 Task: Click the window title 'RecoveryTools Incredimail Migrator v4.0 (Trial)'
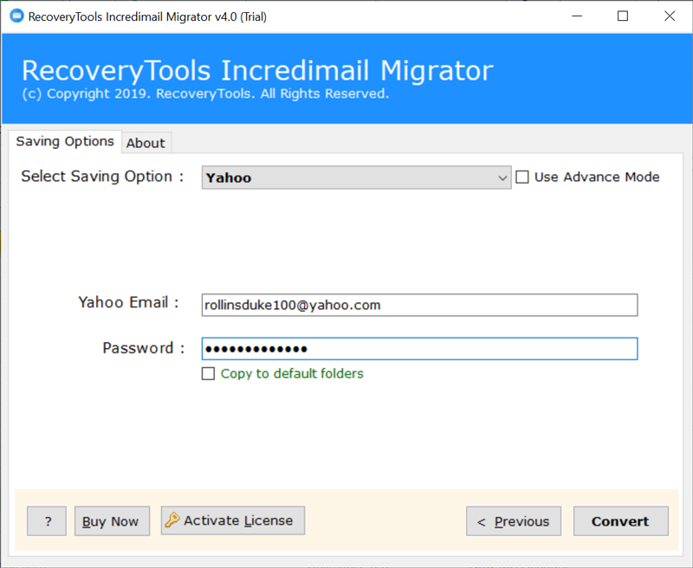point(147,16)
